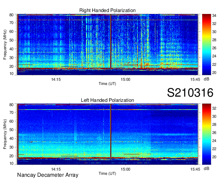The height and width of the screenshot is (179, 220).
Task: Click the "Right Handed Polarization" plot title
Action: [107, 10]
